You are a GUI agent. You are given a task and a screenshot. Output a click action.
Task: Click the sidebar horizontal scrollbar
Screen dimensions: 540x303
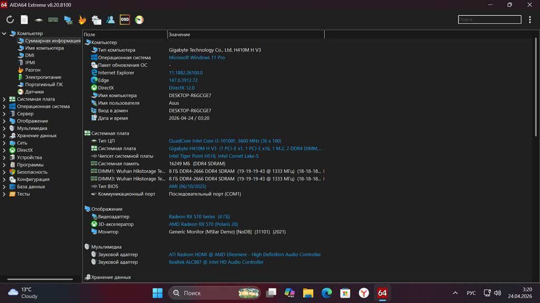[x=40, y=279]
